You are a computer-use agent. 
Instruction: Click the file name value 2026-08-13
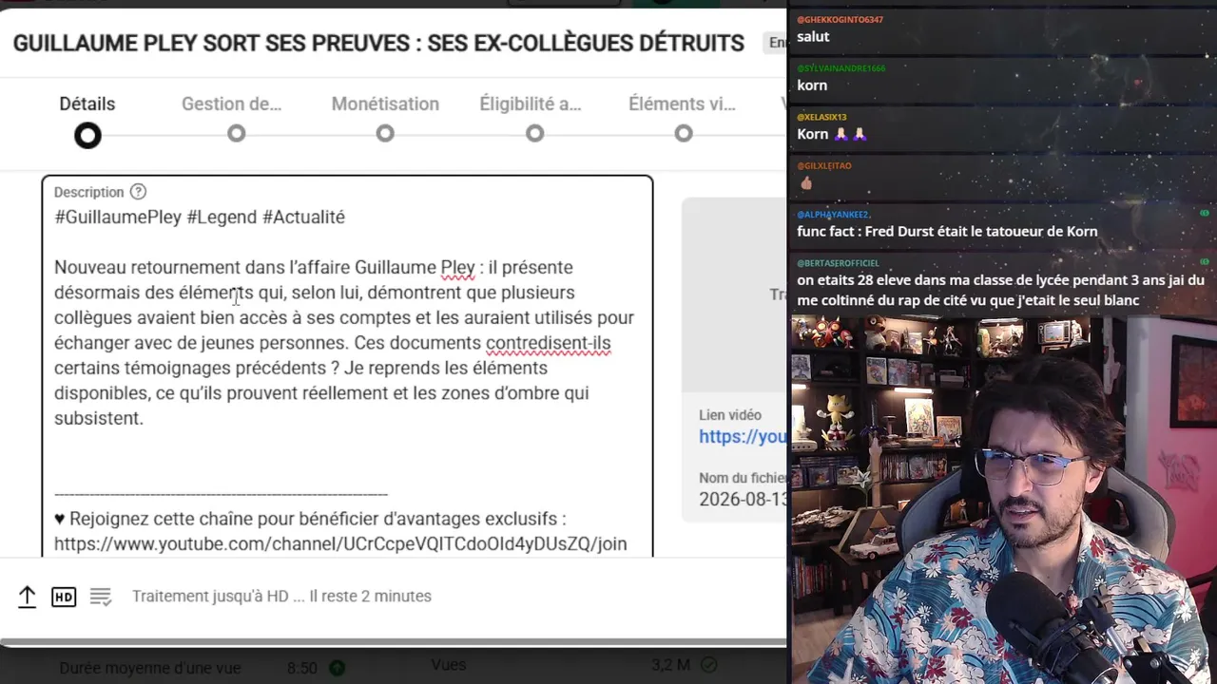pos(743,500)
